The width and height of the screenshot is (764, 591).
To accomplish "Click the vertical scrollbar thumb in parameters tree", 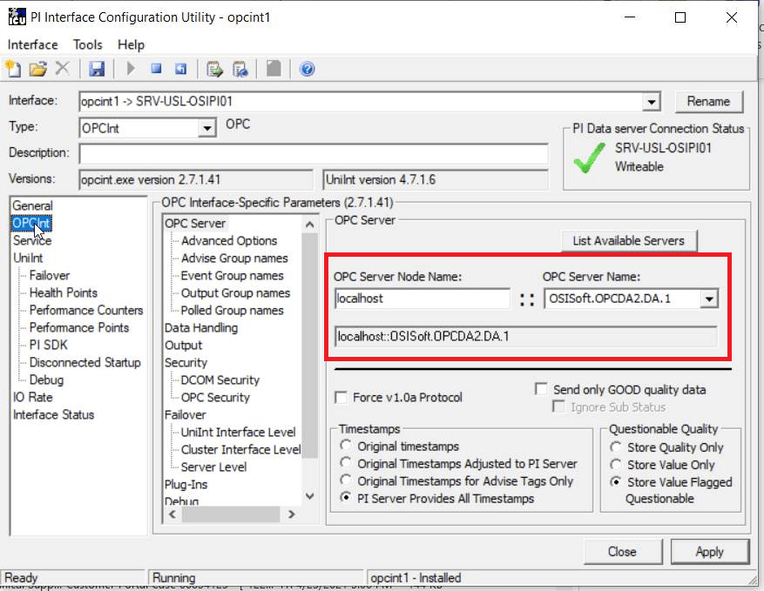I will [309, 346].
